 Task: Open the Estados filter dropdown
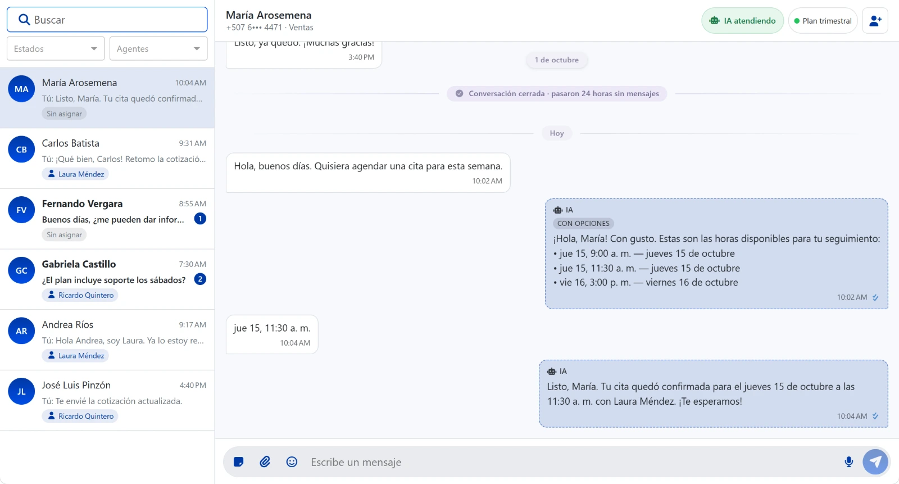[x=56, y=49]
